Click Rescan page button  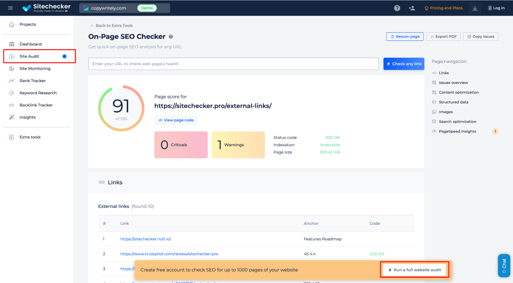[x=405, y=37]
